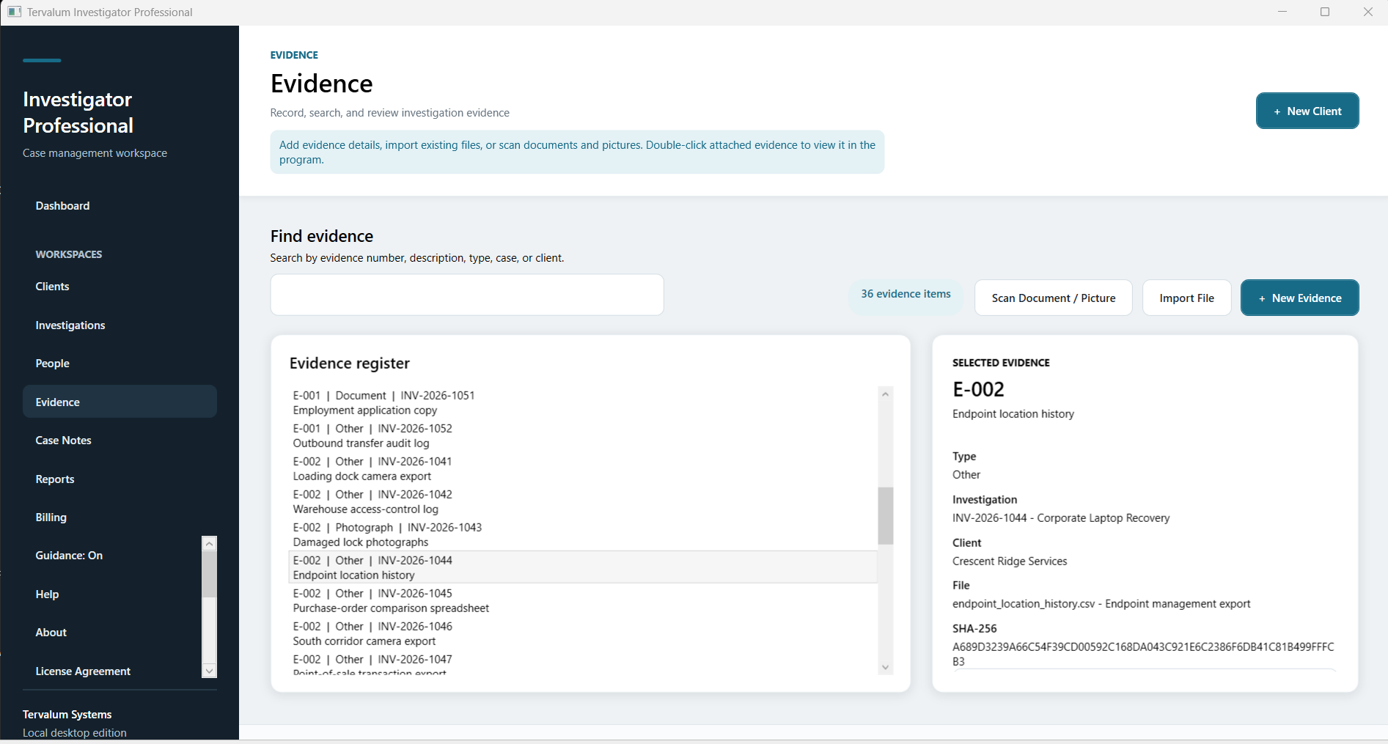
Task: Click INV-2026-1044 Corporate Laptop Recovery text
Action: pyautogui.click(x=1061, y=518)
